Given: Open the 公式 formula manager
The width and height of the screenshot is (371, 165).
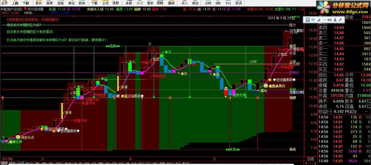Looking at the screenshot, I should click(x=105, y=3).
